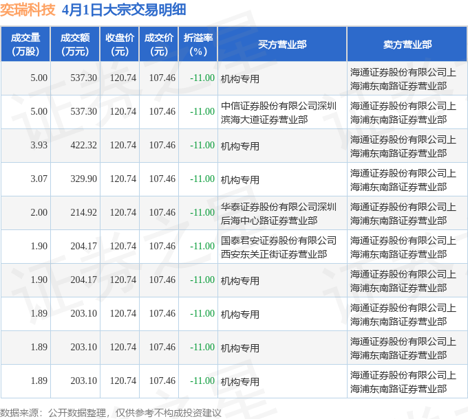The width and height of the screenshot is (468, 419).
Task: Select the 成交价(元) column header
Action: [159, 45]
